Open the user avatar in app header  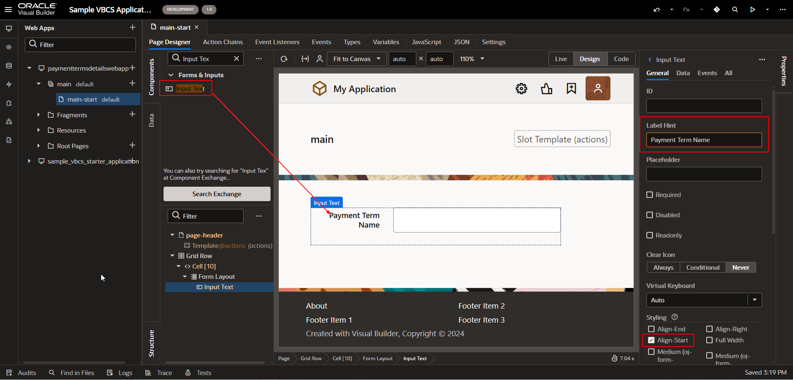coord(598,88)
